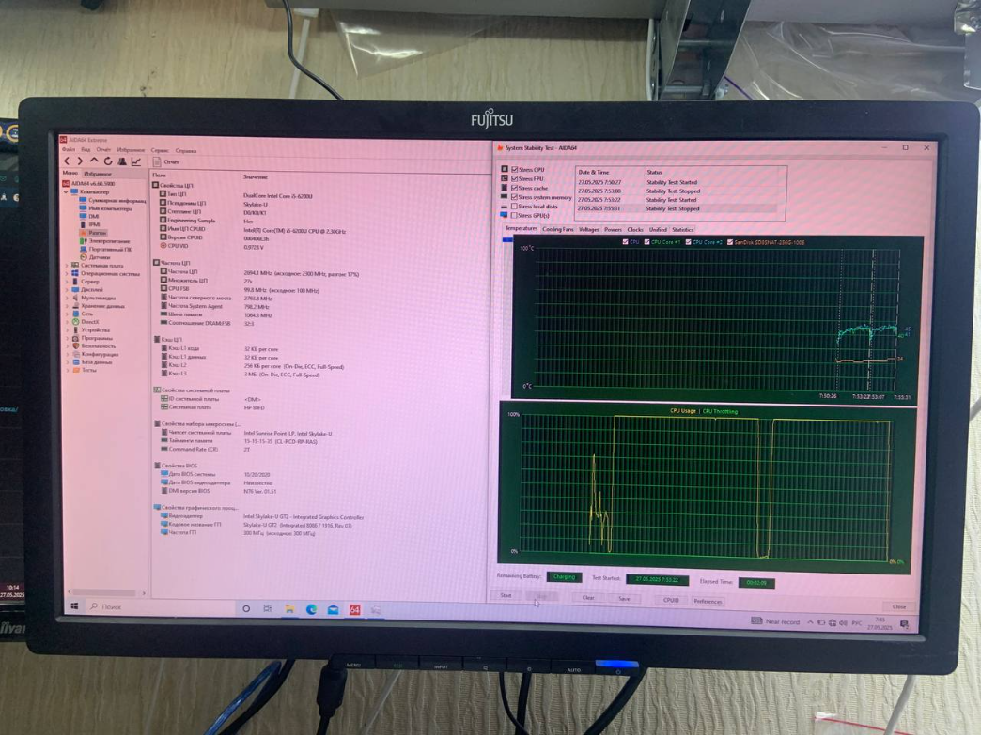Open the Сервис menu
The width and height of the screenshot is (981, 735).
[x=160, y=150]
